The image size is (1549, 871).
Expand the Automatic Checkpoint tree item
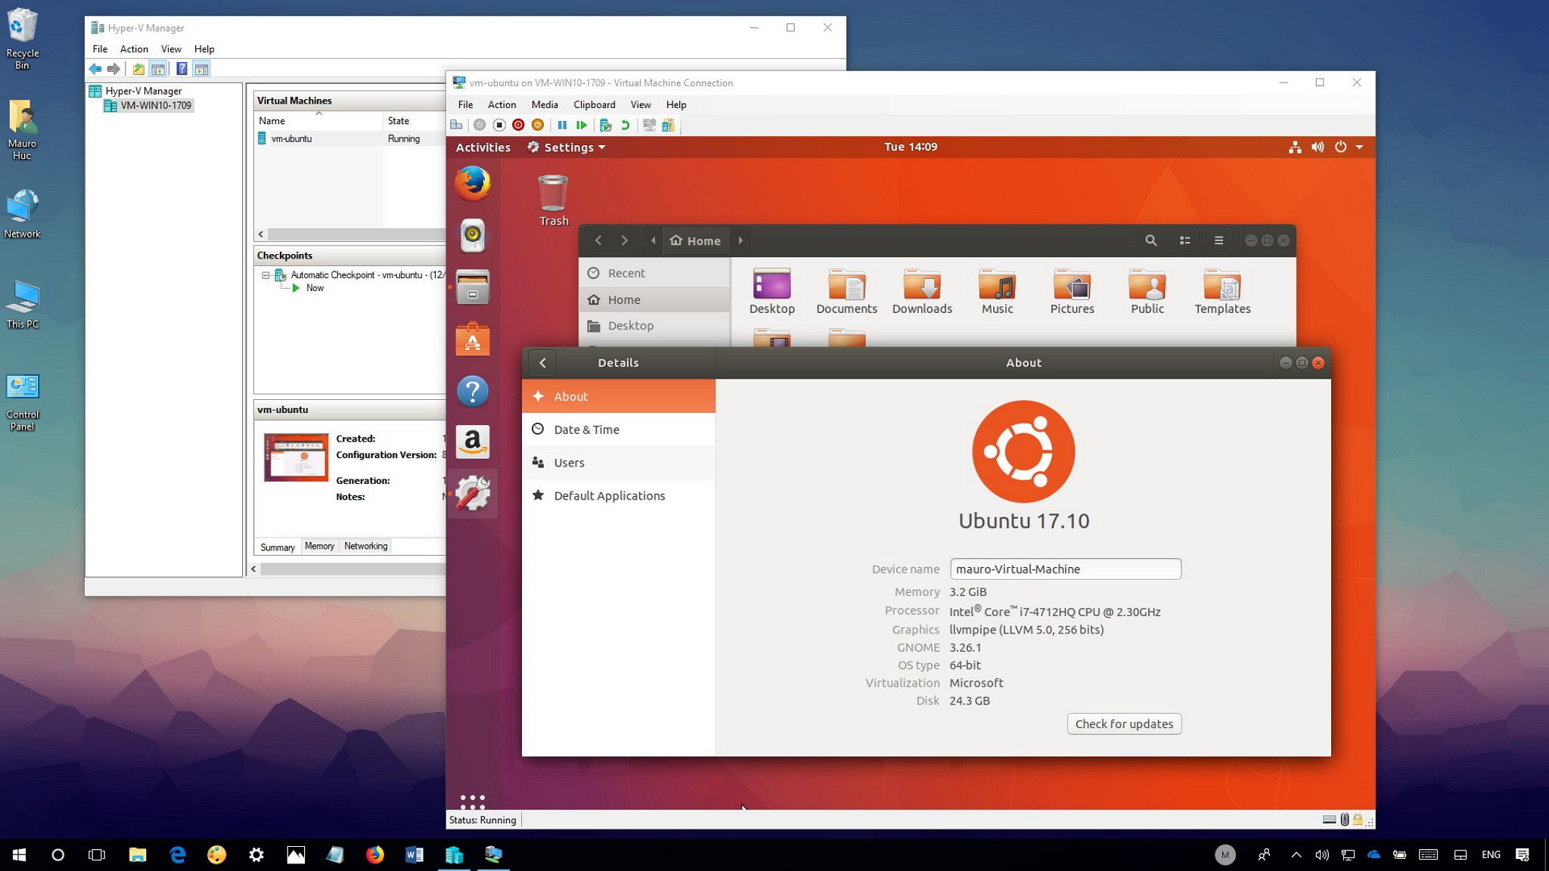tap(266, 274)
